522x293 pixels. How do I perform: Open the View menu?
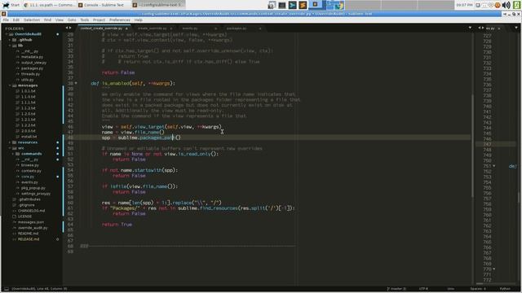pos(60,20)
